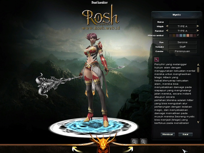Rotate character using left curved arrow
Image resolution: width=204 pixels, height=153 pixels.
(x=76, y=149)
